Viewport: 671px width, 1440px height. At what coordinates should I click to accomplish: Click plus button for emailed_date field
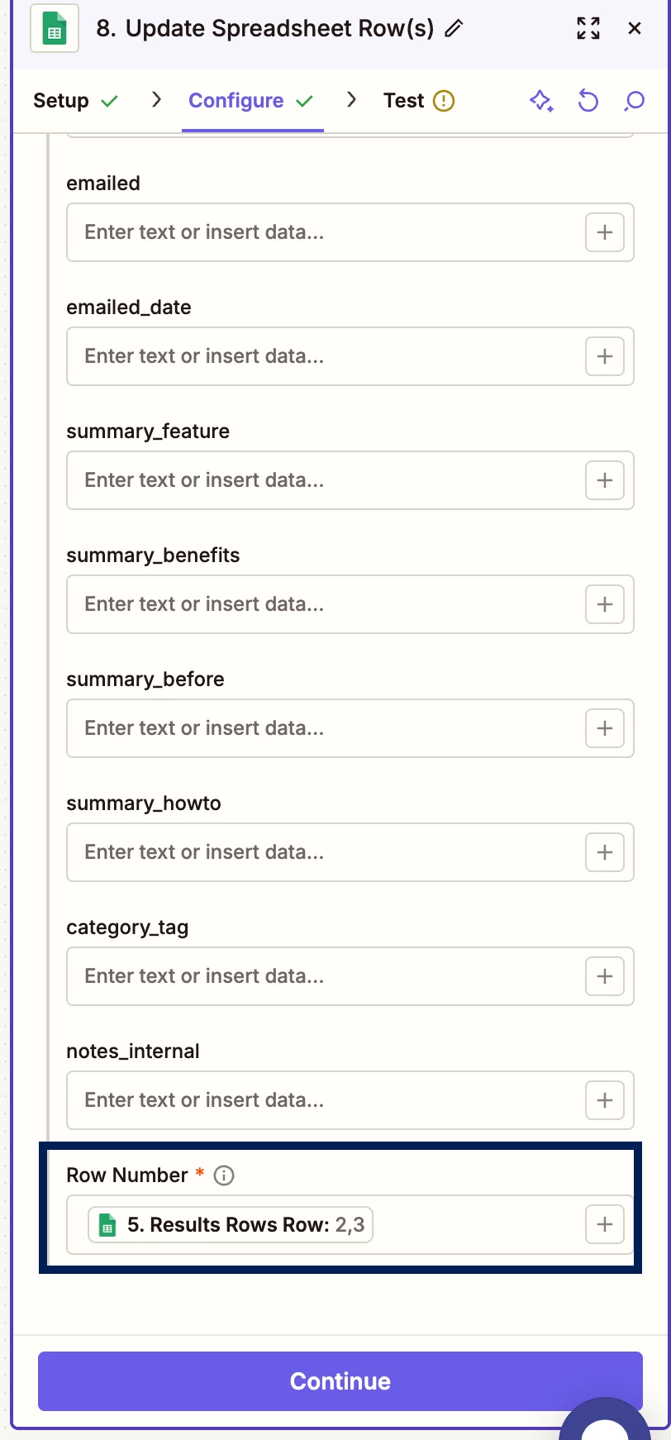click(x=604, y=356)
